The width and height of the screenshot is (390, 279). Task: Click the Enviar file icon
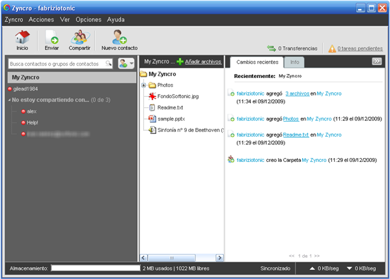pyautogui.click(x=51, y=37)
